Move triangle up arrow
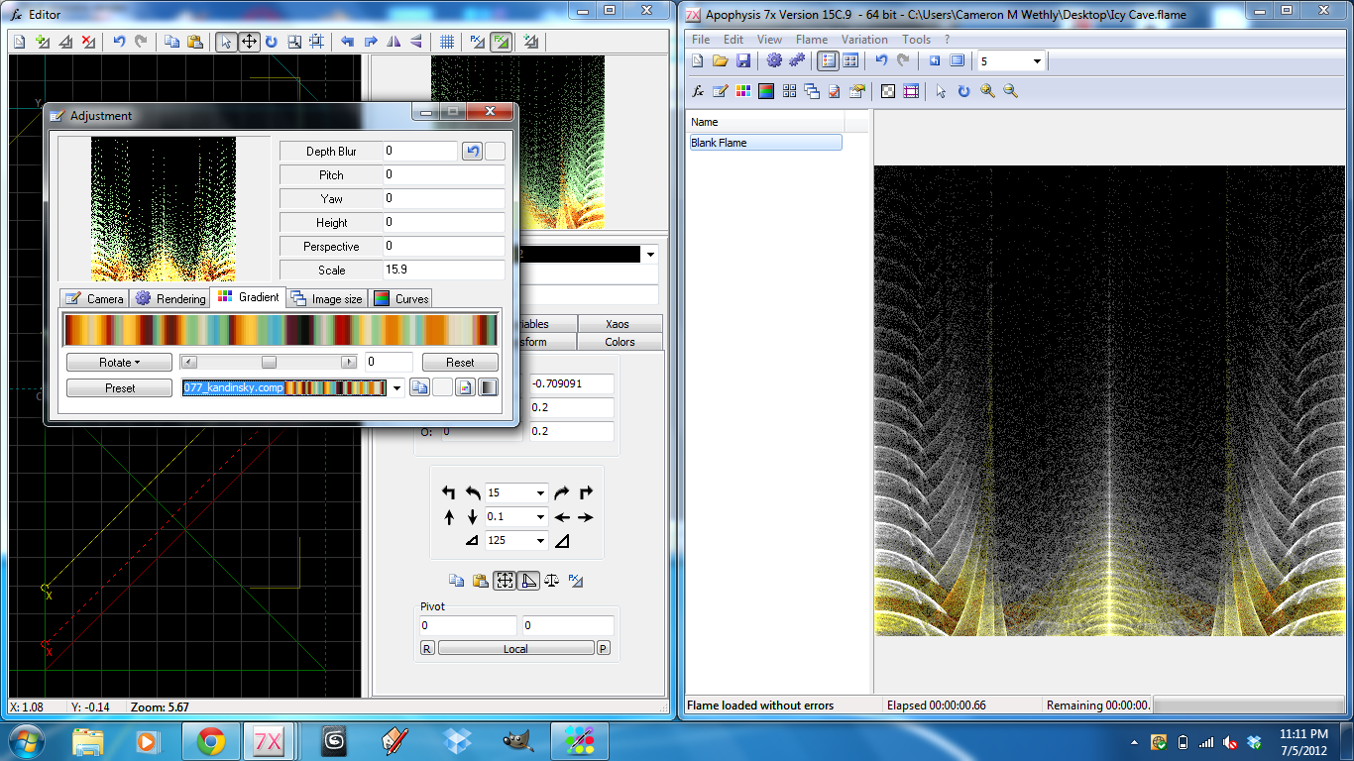Screen dimensions: 1354x761 click(449, 517)
